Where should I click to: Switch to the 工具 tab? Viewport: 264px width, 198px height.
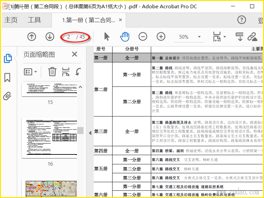coord(34,20)
